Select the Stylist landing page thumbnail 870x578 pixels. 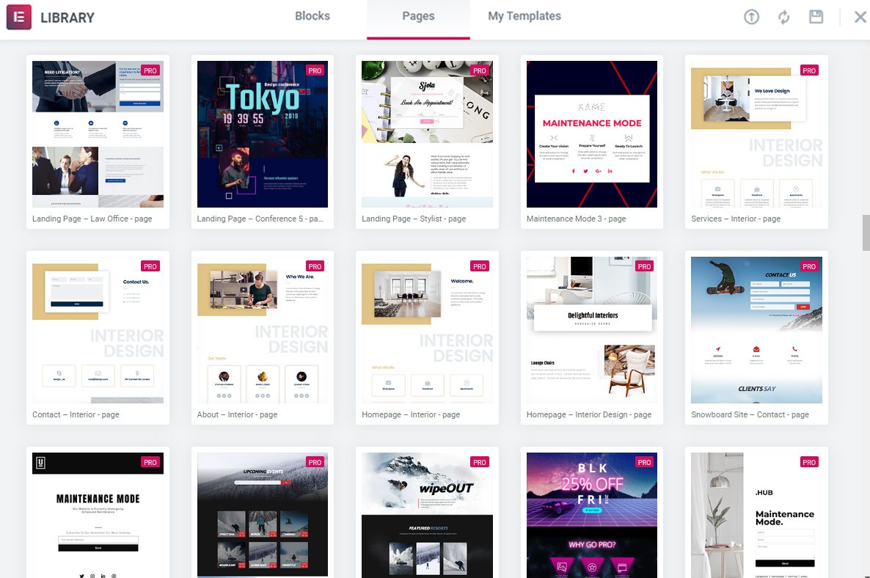coord(427,134)
